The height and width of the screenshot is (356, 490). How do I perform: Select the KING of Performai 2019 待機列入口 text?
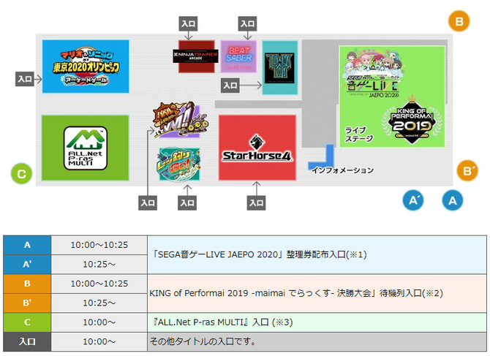(296, 293)
